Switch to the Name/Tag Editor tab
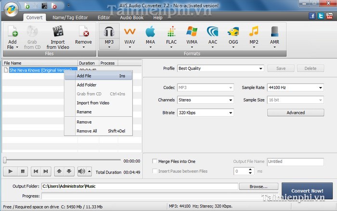This screenshot has height=211, width=337. click(x=70, y=18)
